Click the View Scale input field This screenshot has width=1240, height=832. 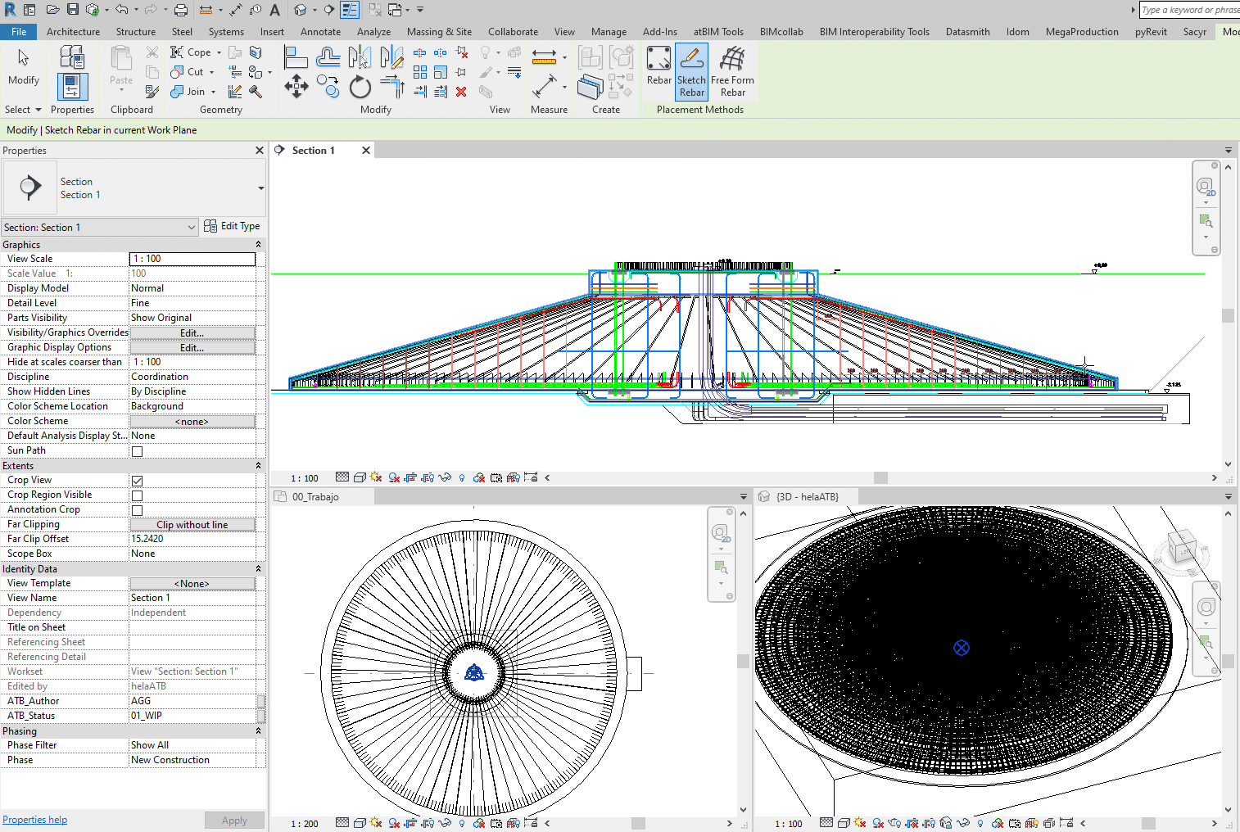click(x=192, y=259)
